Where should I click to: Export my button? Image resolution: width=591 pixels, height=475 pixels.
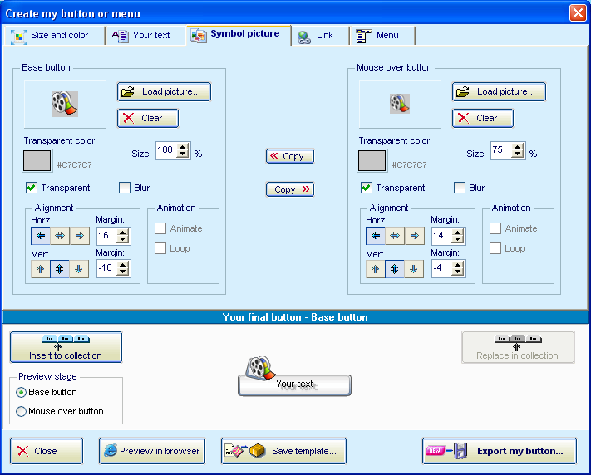tap(500, 451)
